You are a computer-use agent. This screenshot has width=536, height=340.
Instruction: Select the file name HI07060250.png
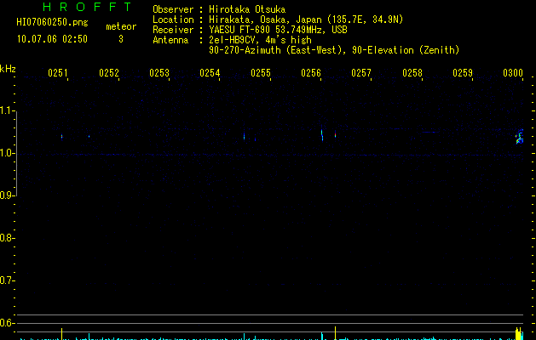tap(52, 23)
